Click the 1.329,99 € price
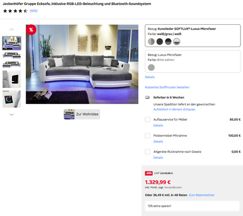 157,182
